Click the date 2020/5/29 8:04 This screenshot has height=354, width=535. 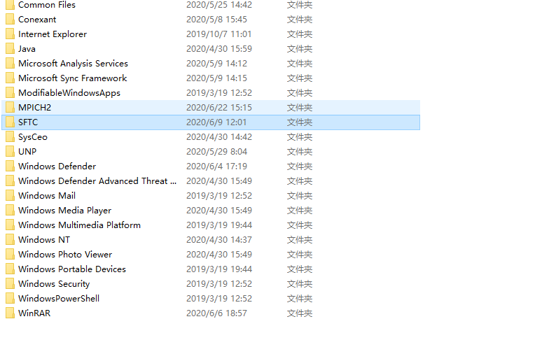[216, 151]
